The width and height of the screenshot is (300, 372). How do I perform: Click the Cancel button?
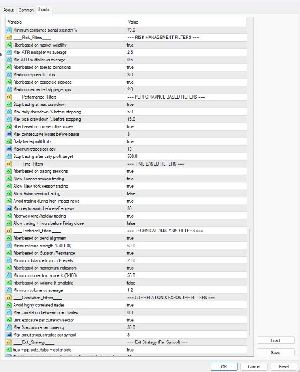254,366
